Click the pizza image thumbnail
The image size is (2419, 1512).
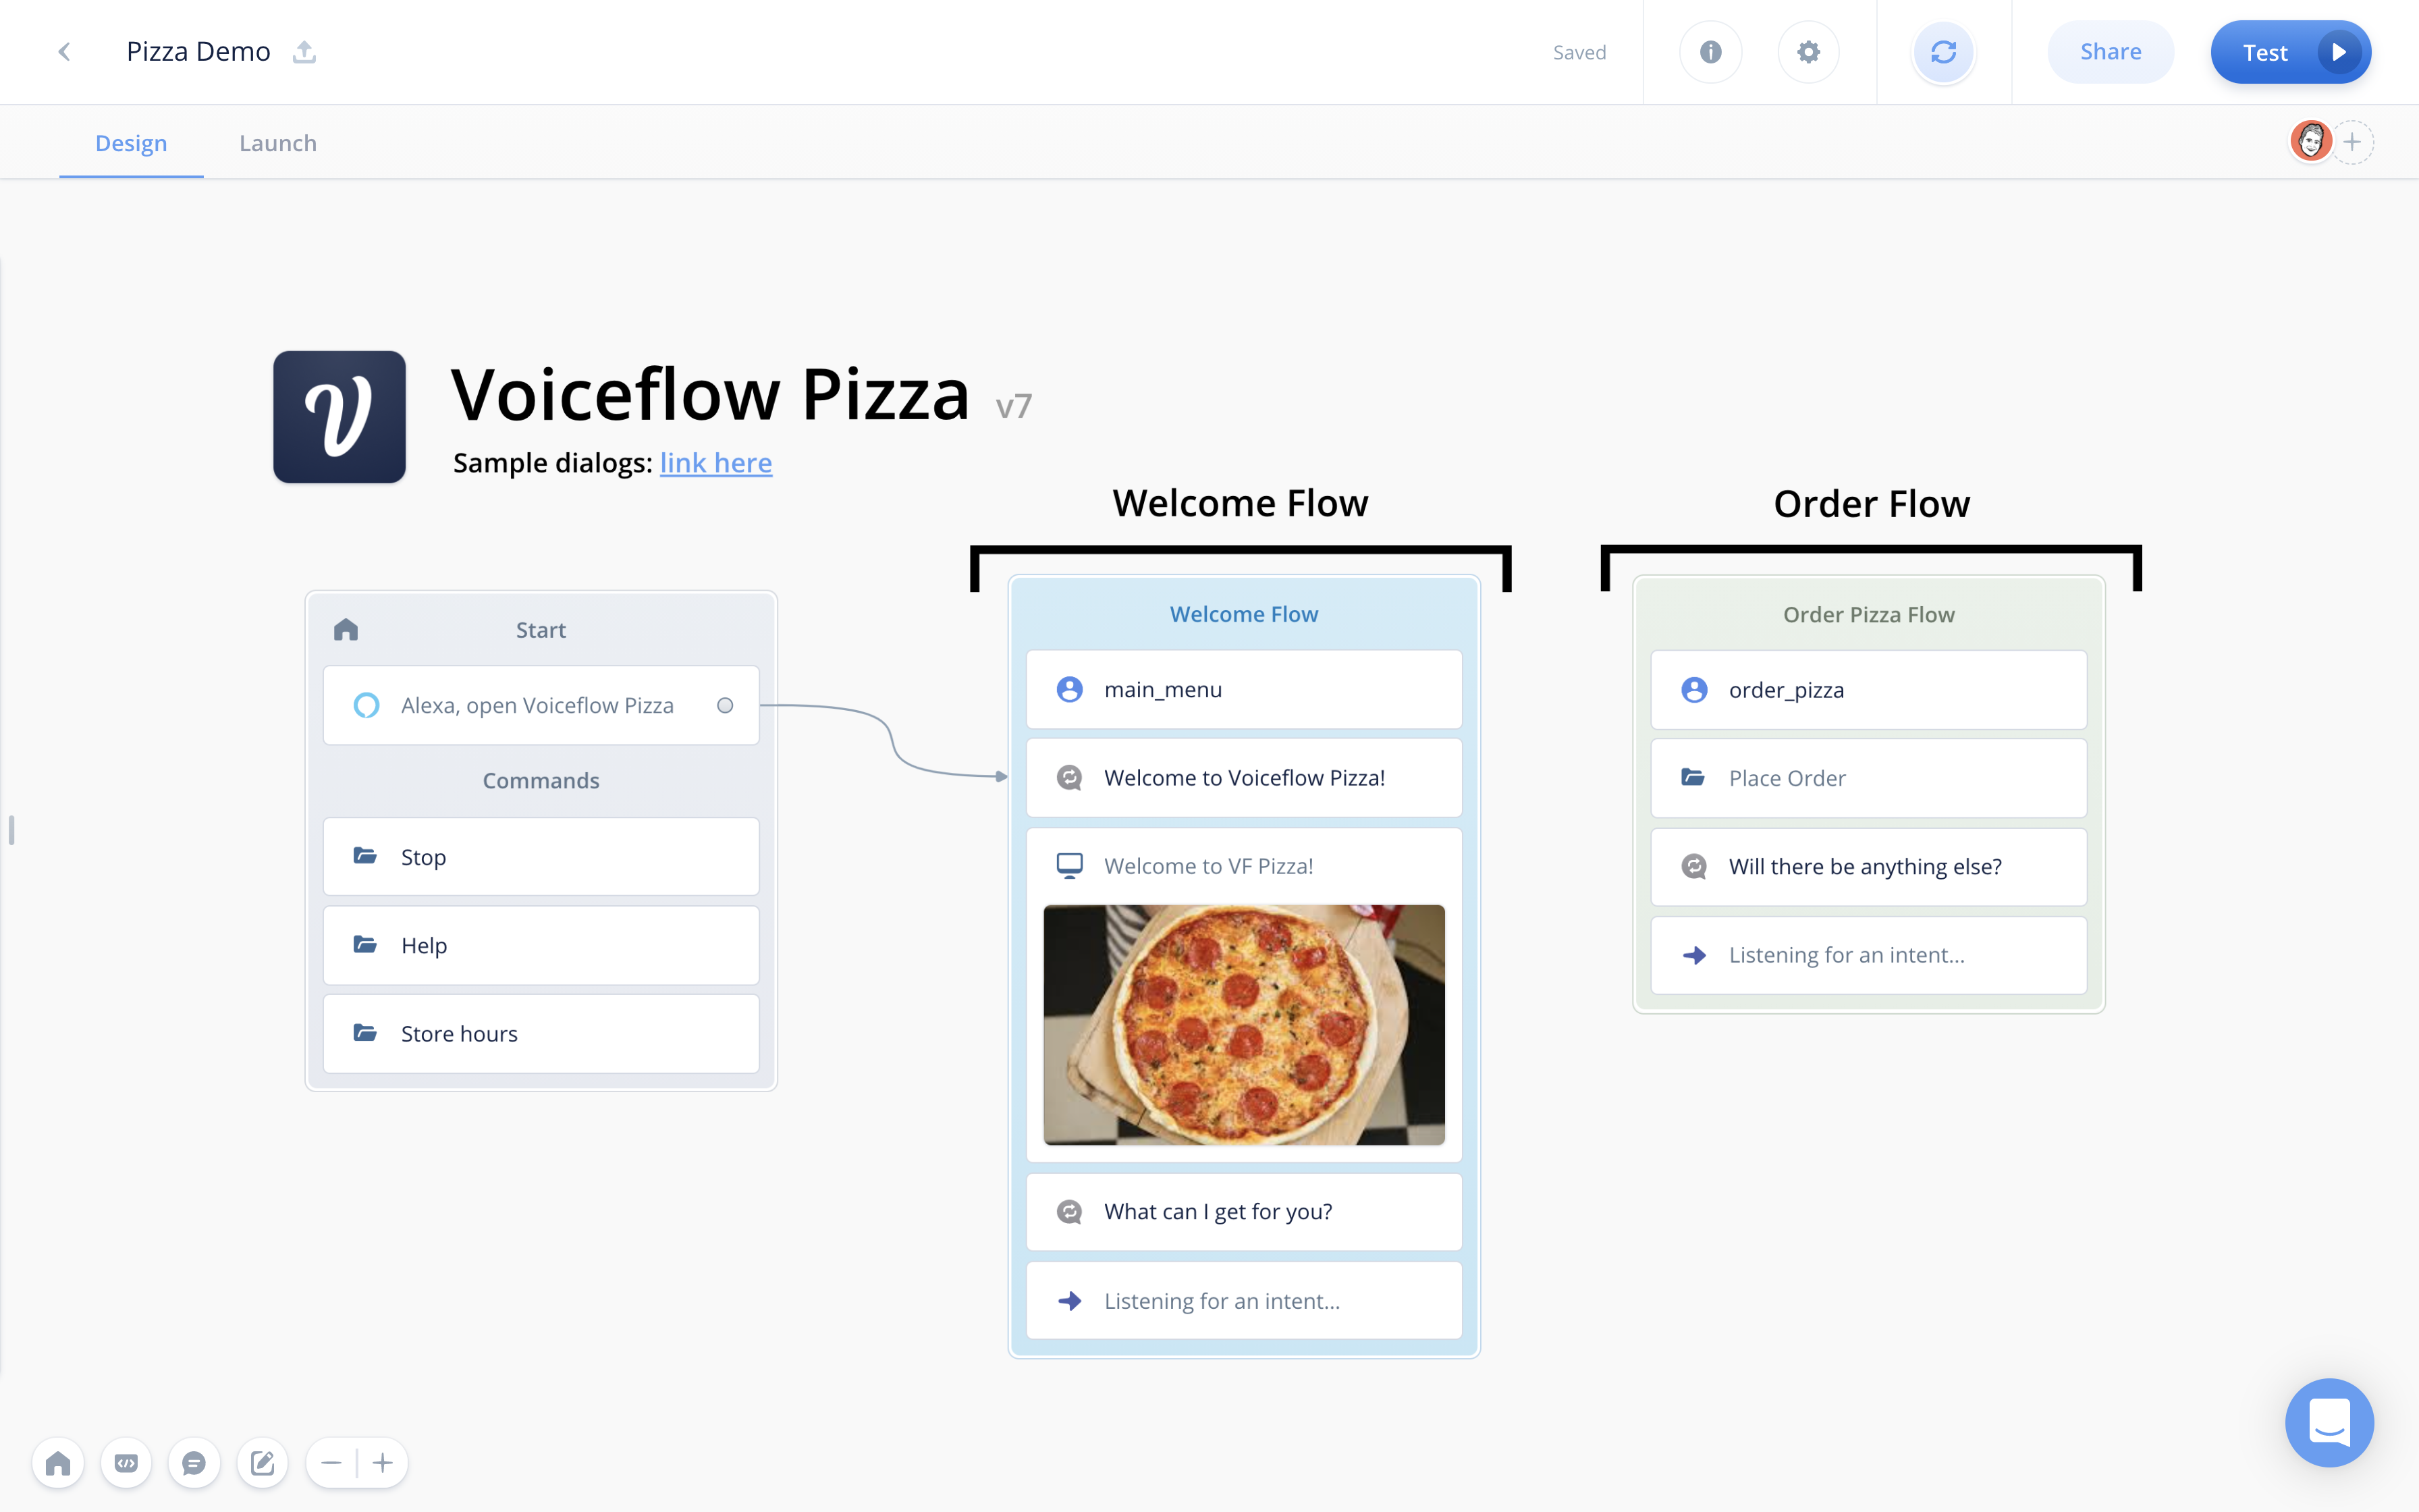(x=1243, y=1024)
